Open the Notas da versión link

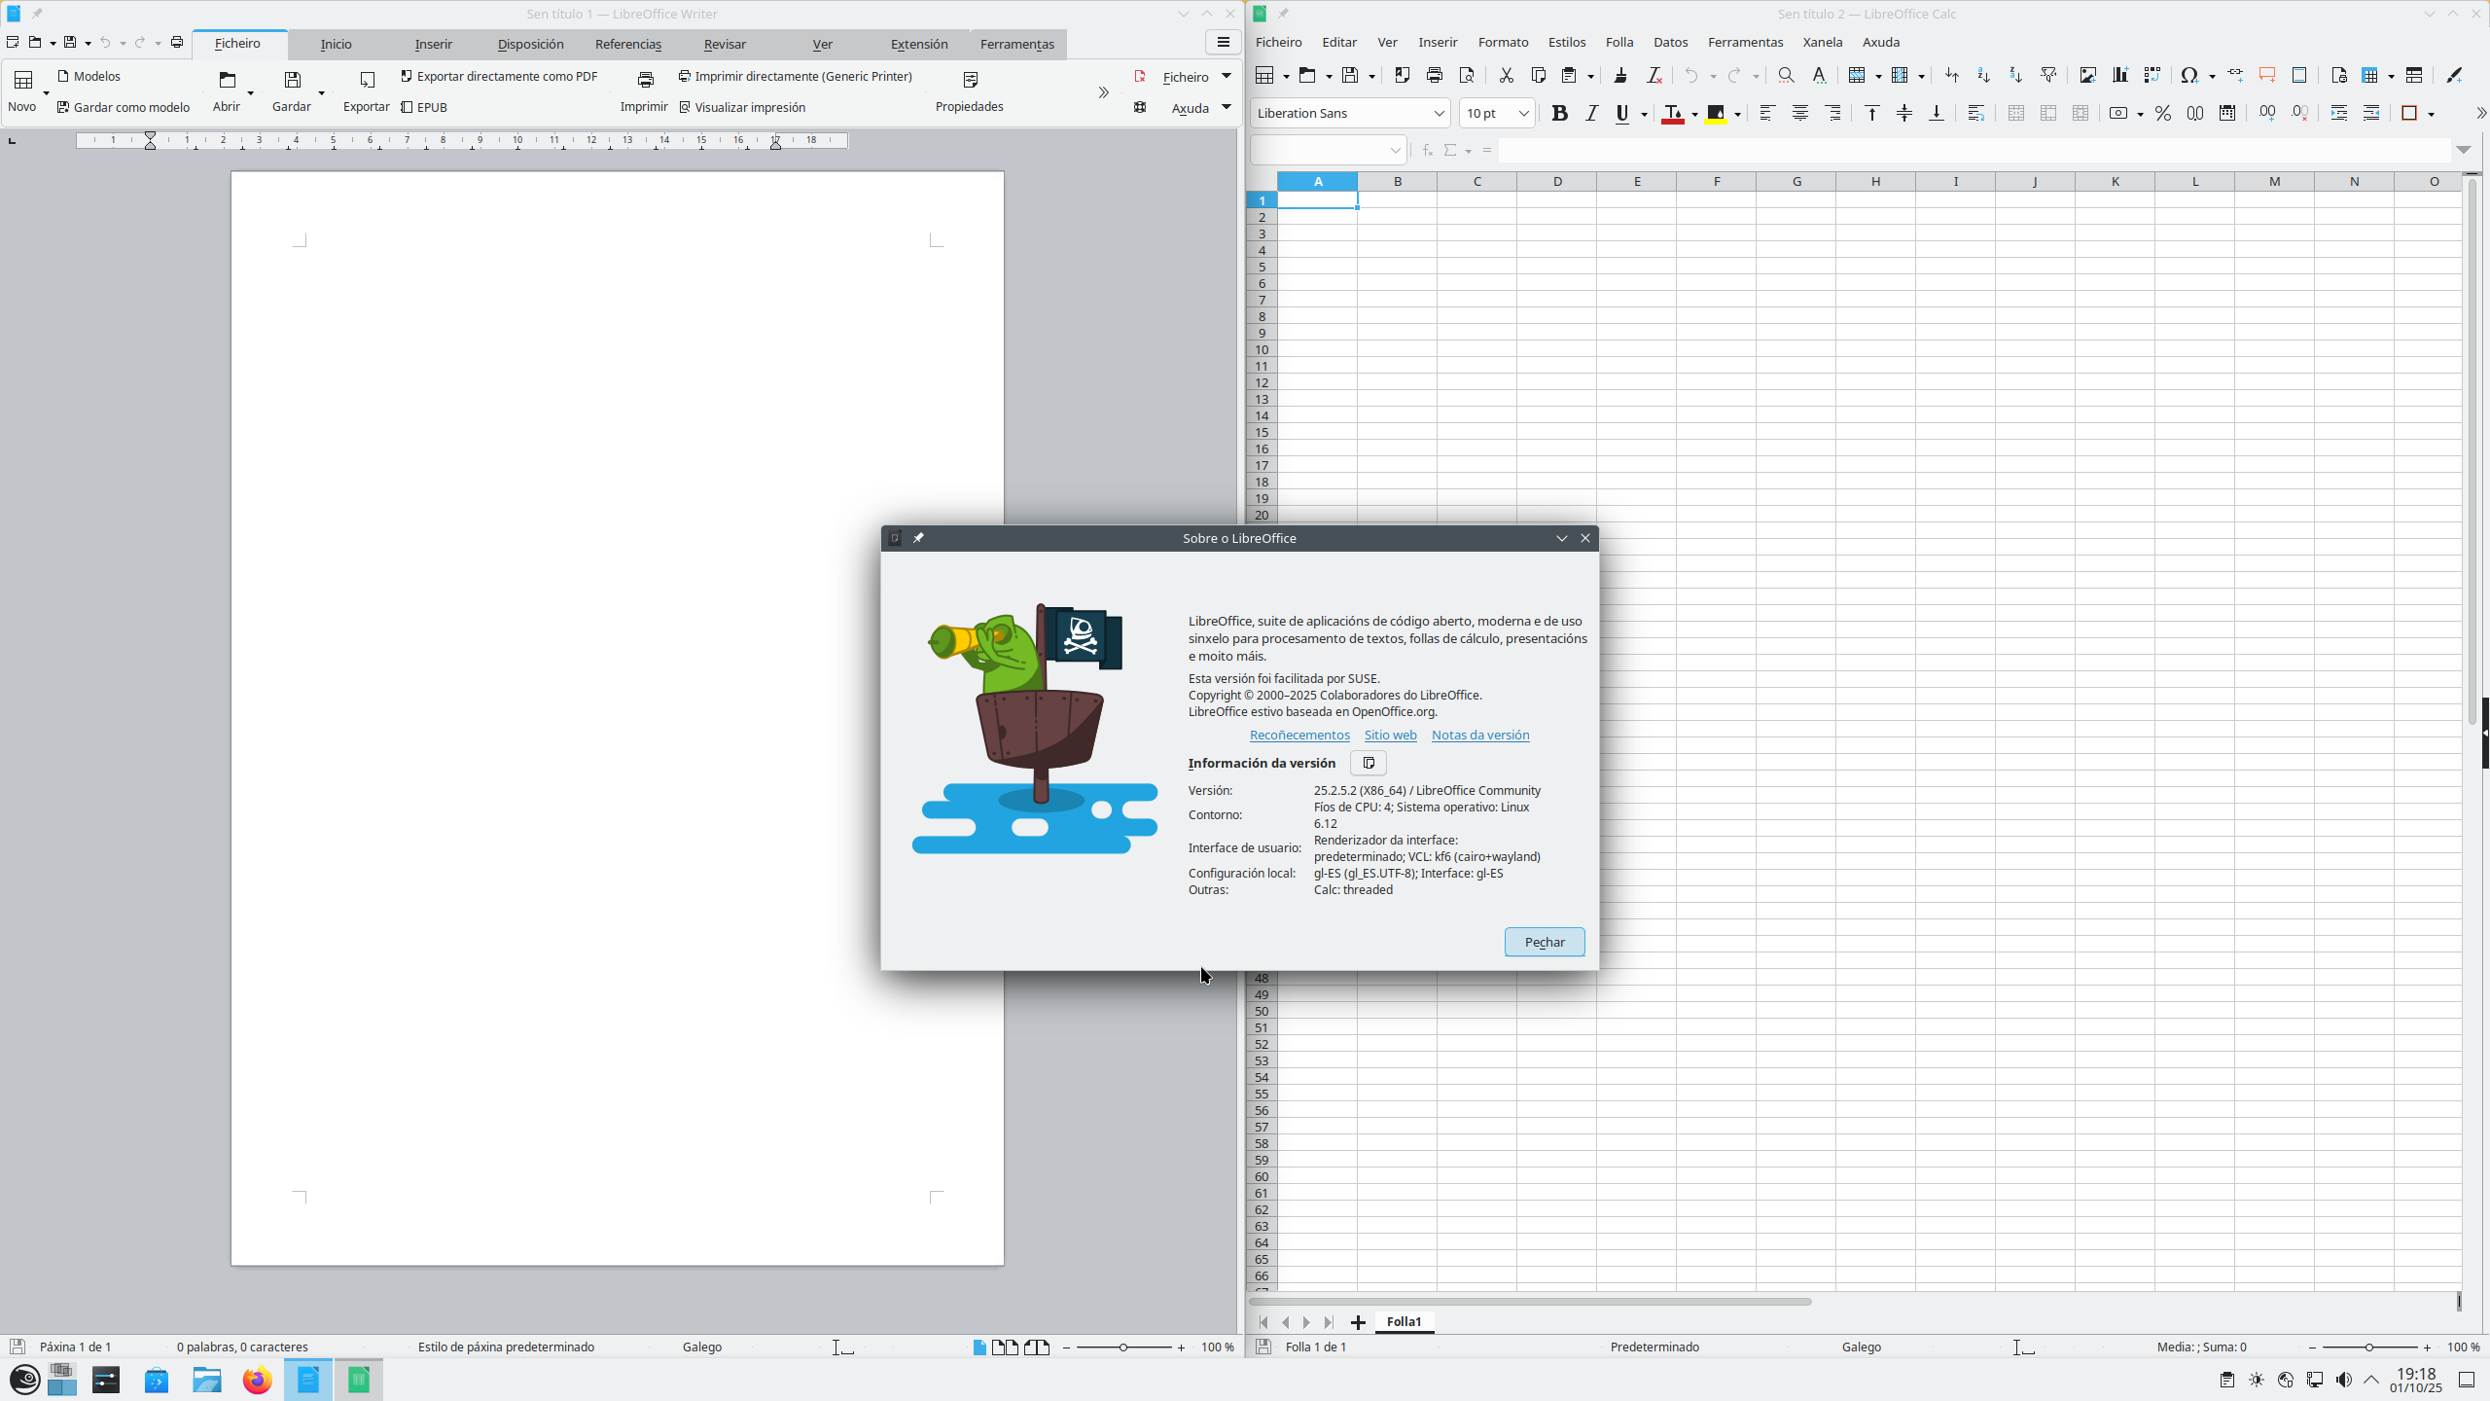pyautogui.click(x=1479, y=736)
